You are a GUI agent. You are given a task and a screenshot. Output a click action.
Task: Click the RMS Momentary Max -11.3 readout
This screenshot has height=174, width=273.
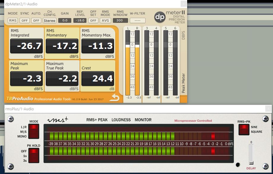(98, 46)
